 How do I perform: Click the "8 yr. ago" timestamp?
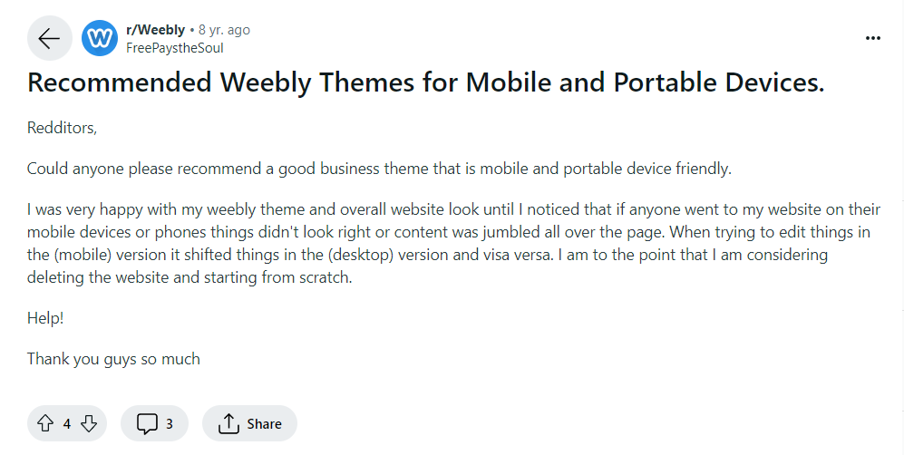(224, 30)
